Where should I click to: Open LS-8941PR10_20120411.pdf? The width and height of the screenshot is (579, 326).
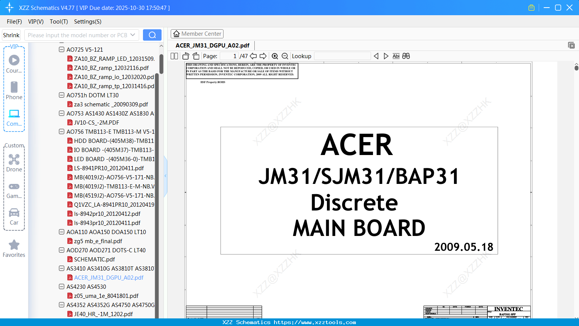pos(109,168)
